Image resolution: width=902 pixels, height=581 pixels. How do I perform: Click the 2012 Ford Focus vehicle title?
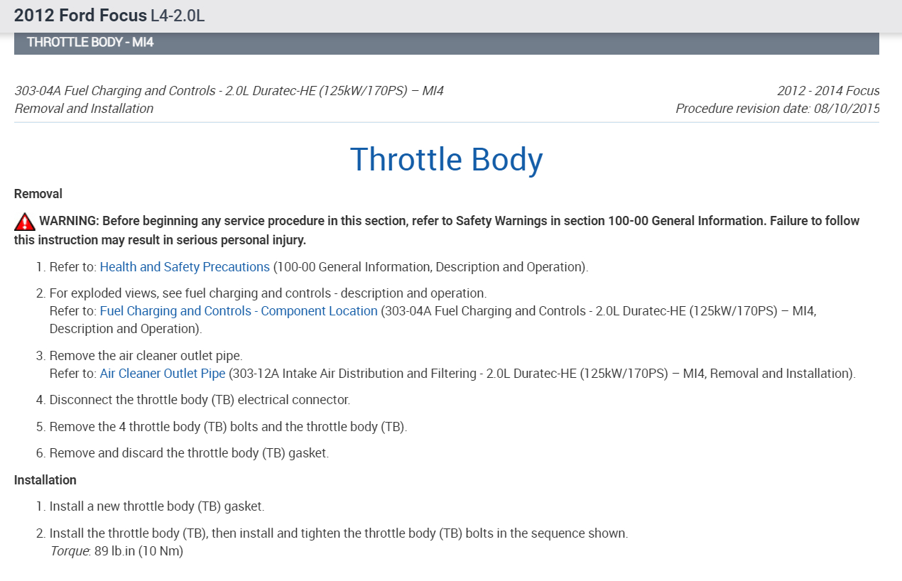click(x=109, y=15)
